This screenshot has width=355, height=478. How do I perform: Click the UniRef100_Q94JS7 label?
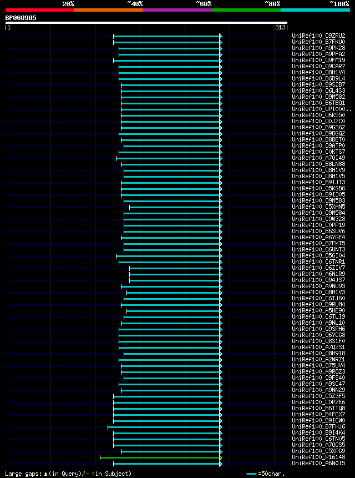click(x=318, y=280)
